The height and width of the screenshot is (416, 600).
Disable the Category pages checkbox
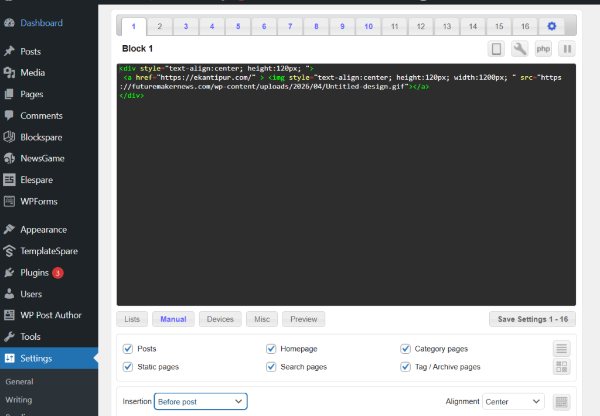tap(405, 349)
